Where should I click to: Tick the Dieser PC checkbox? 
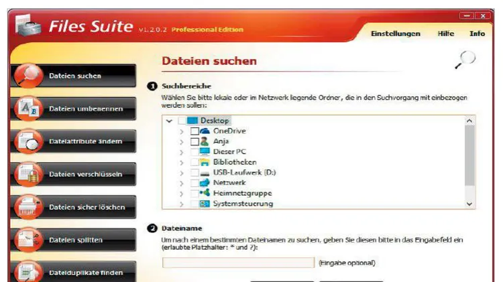pyautogui.click(x=194, y=151)
